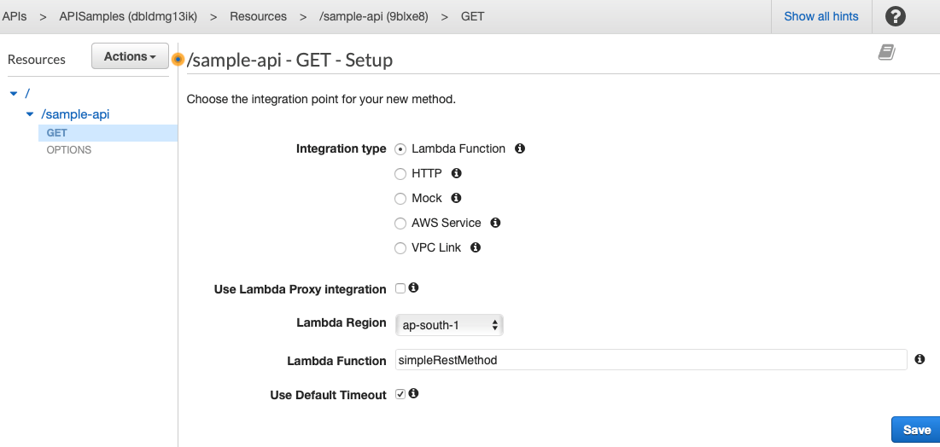Enable Use Lambda Proxy integration checkbox

[400, 288]
